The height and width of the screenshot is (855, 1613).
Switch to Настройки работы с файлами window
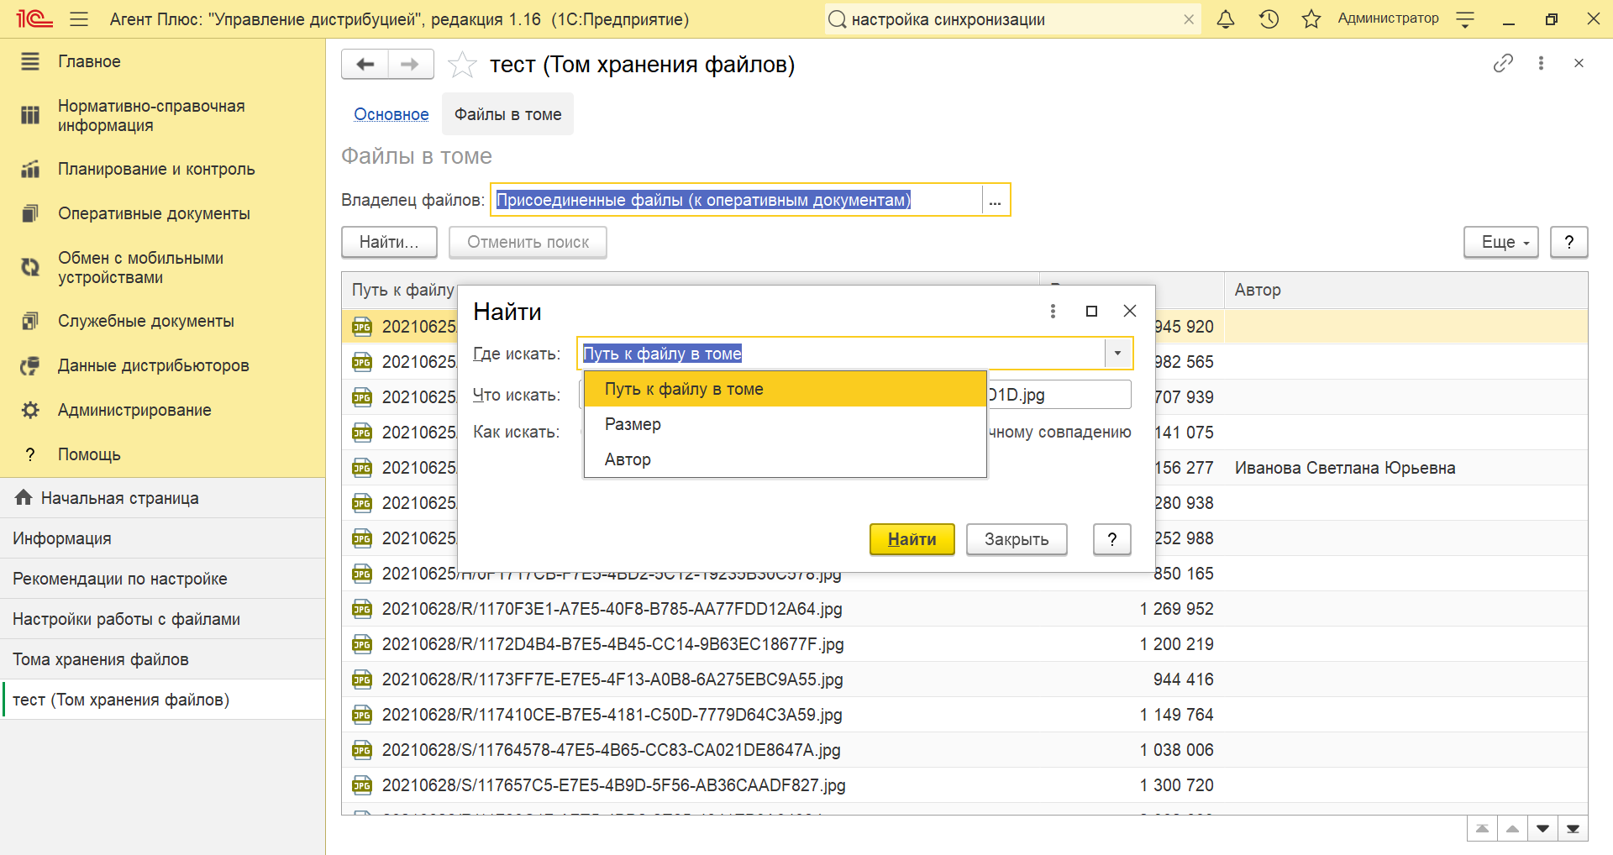162,619
